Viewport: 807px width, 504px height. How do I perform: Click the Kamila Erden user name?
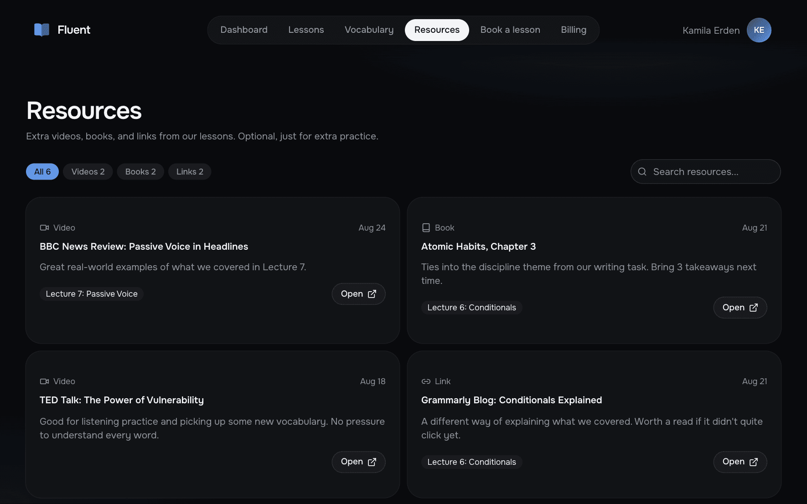click(711, 31)
